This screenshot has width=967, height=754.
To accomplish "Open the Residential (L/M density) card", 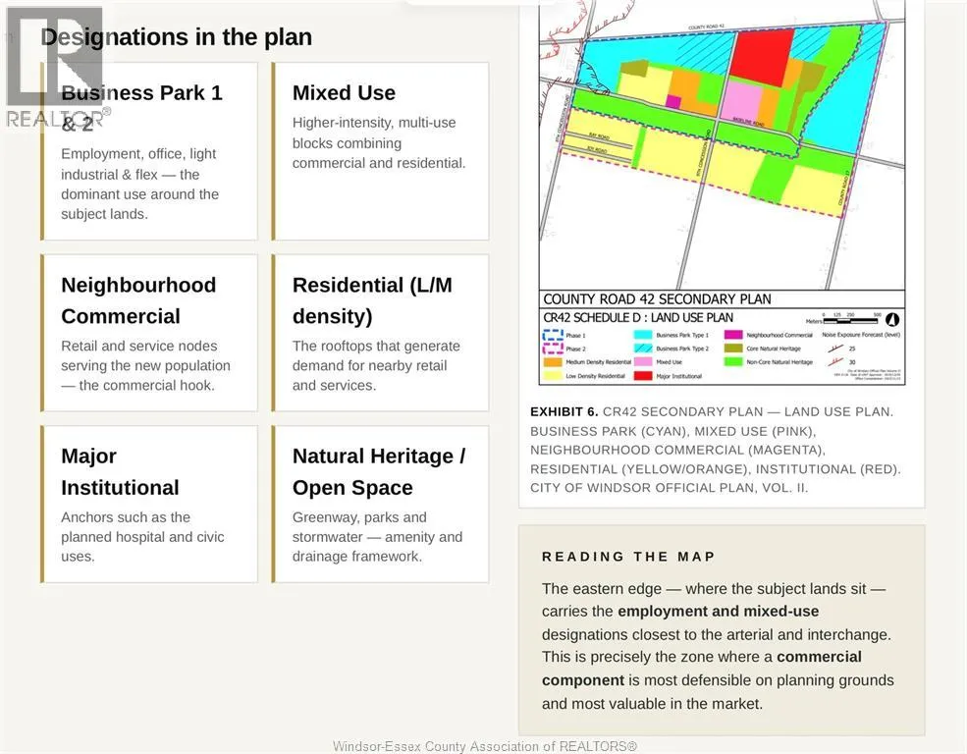I will (x=381, y=333).
